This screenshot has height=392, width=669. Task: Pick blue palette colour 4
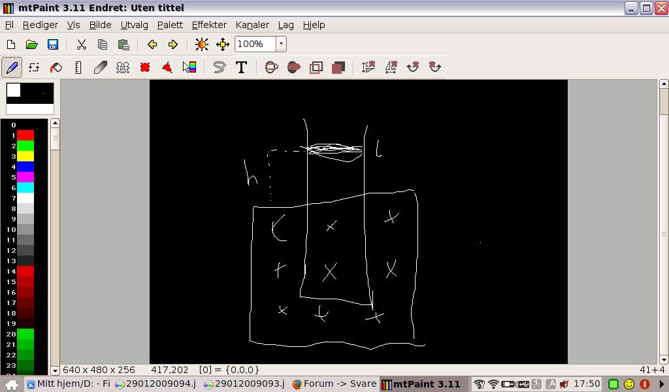(x=25, y=167)
